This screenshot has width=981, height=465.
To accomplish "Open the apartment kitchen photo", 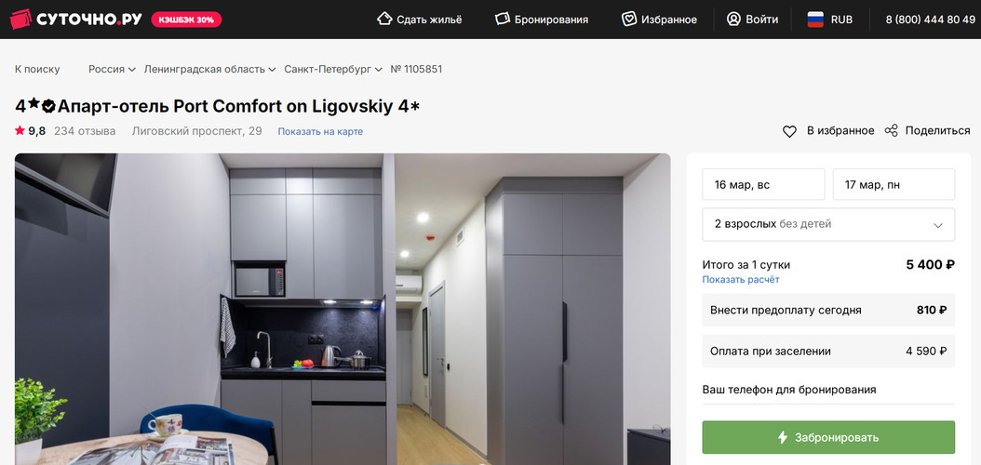I will pos(343,310).
